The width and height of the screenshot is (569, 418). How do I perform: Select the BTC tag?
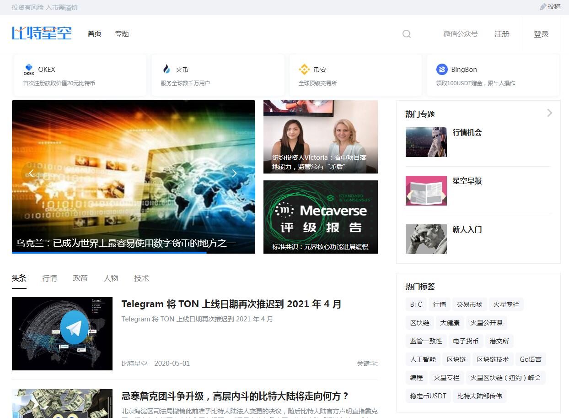416,304
